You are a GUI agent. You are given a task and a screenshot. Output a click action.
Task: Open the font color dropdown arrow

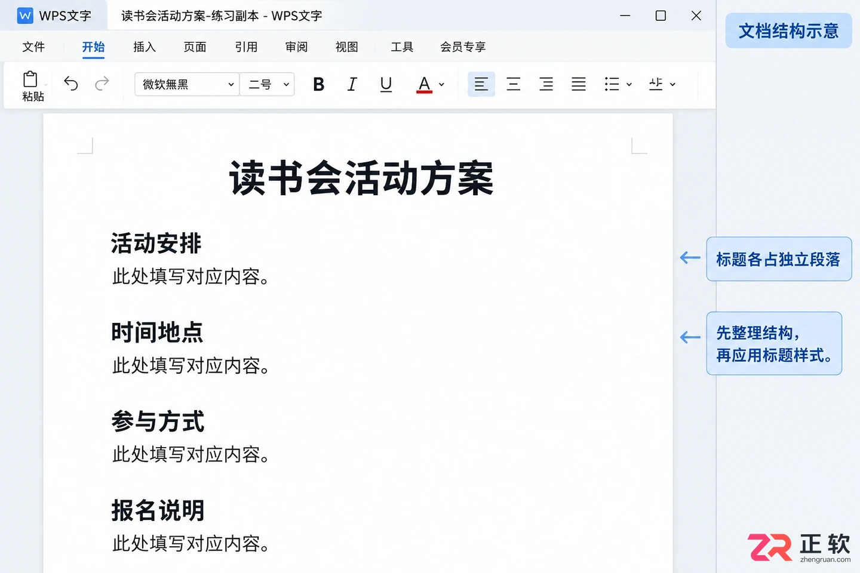[x=441, y=85]
